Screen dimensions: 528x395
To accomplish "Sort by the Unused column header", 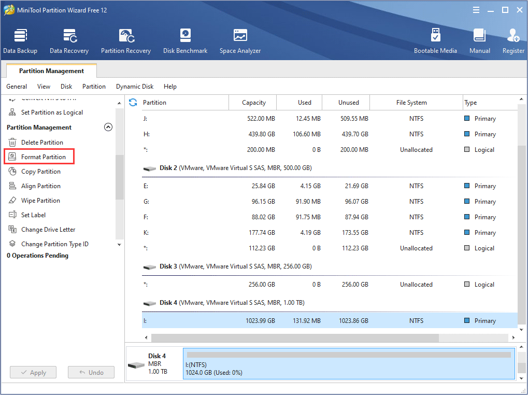I will (x=346, y=102).
